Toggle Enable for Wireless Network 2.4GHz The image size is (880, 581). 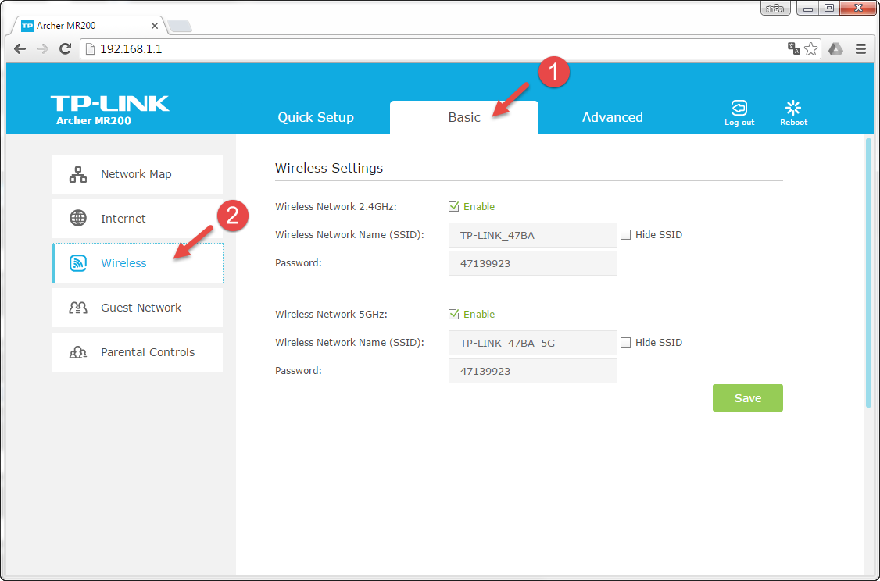tap(453, 206)
